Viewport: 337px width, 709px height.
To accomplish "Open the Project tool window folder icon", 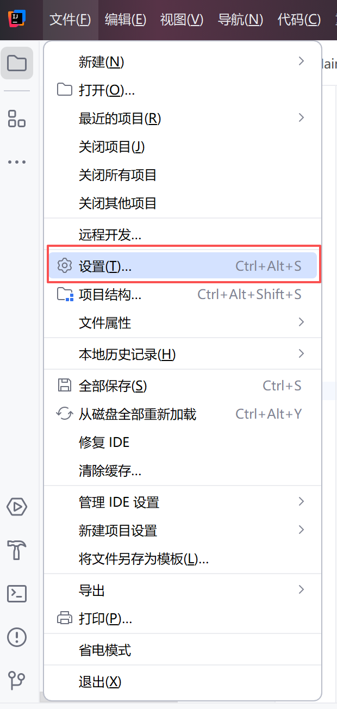I will click(17, 63).
